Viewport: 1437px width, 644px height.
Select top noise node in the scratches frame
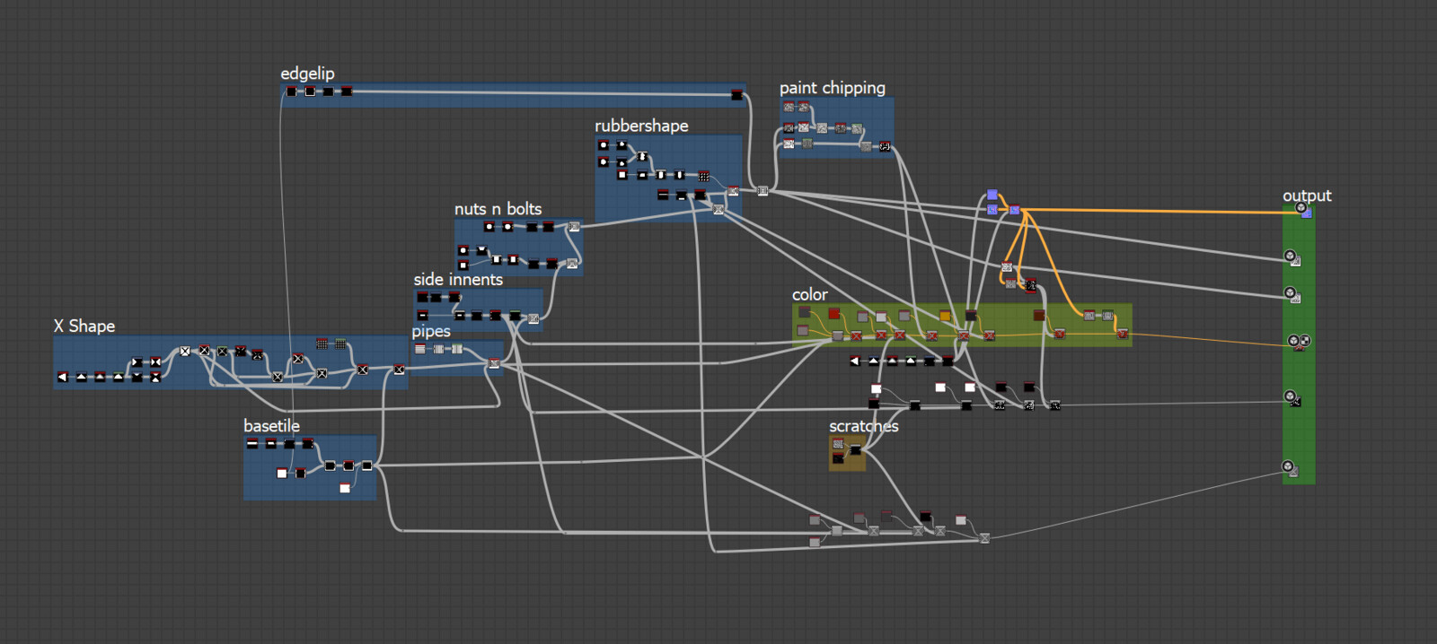[838, 444]
